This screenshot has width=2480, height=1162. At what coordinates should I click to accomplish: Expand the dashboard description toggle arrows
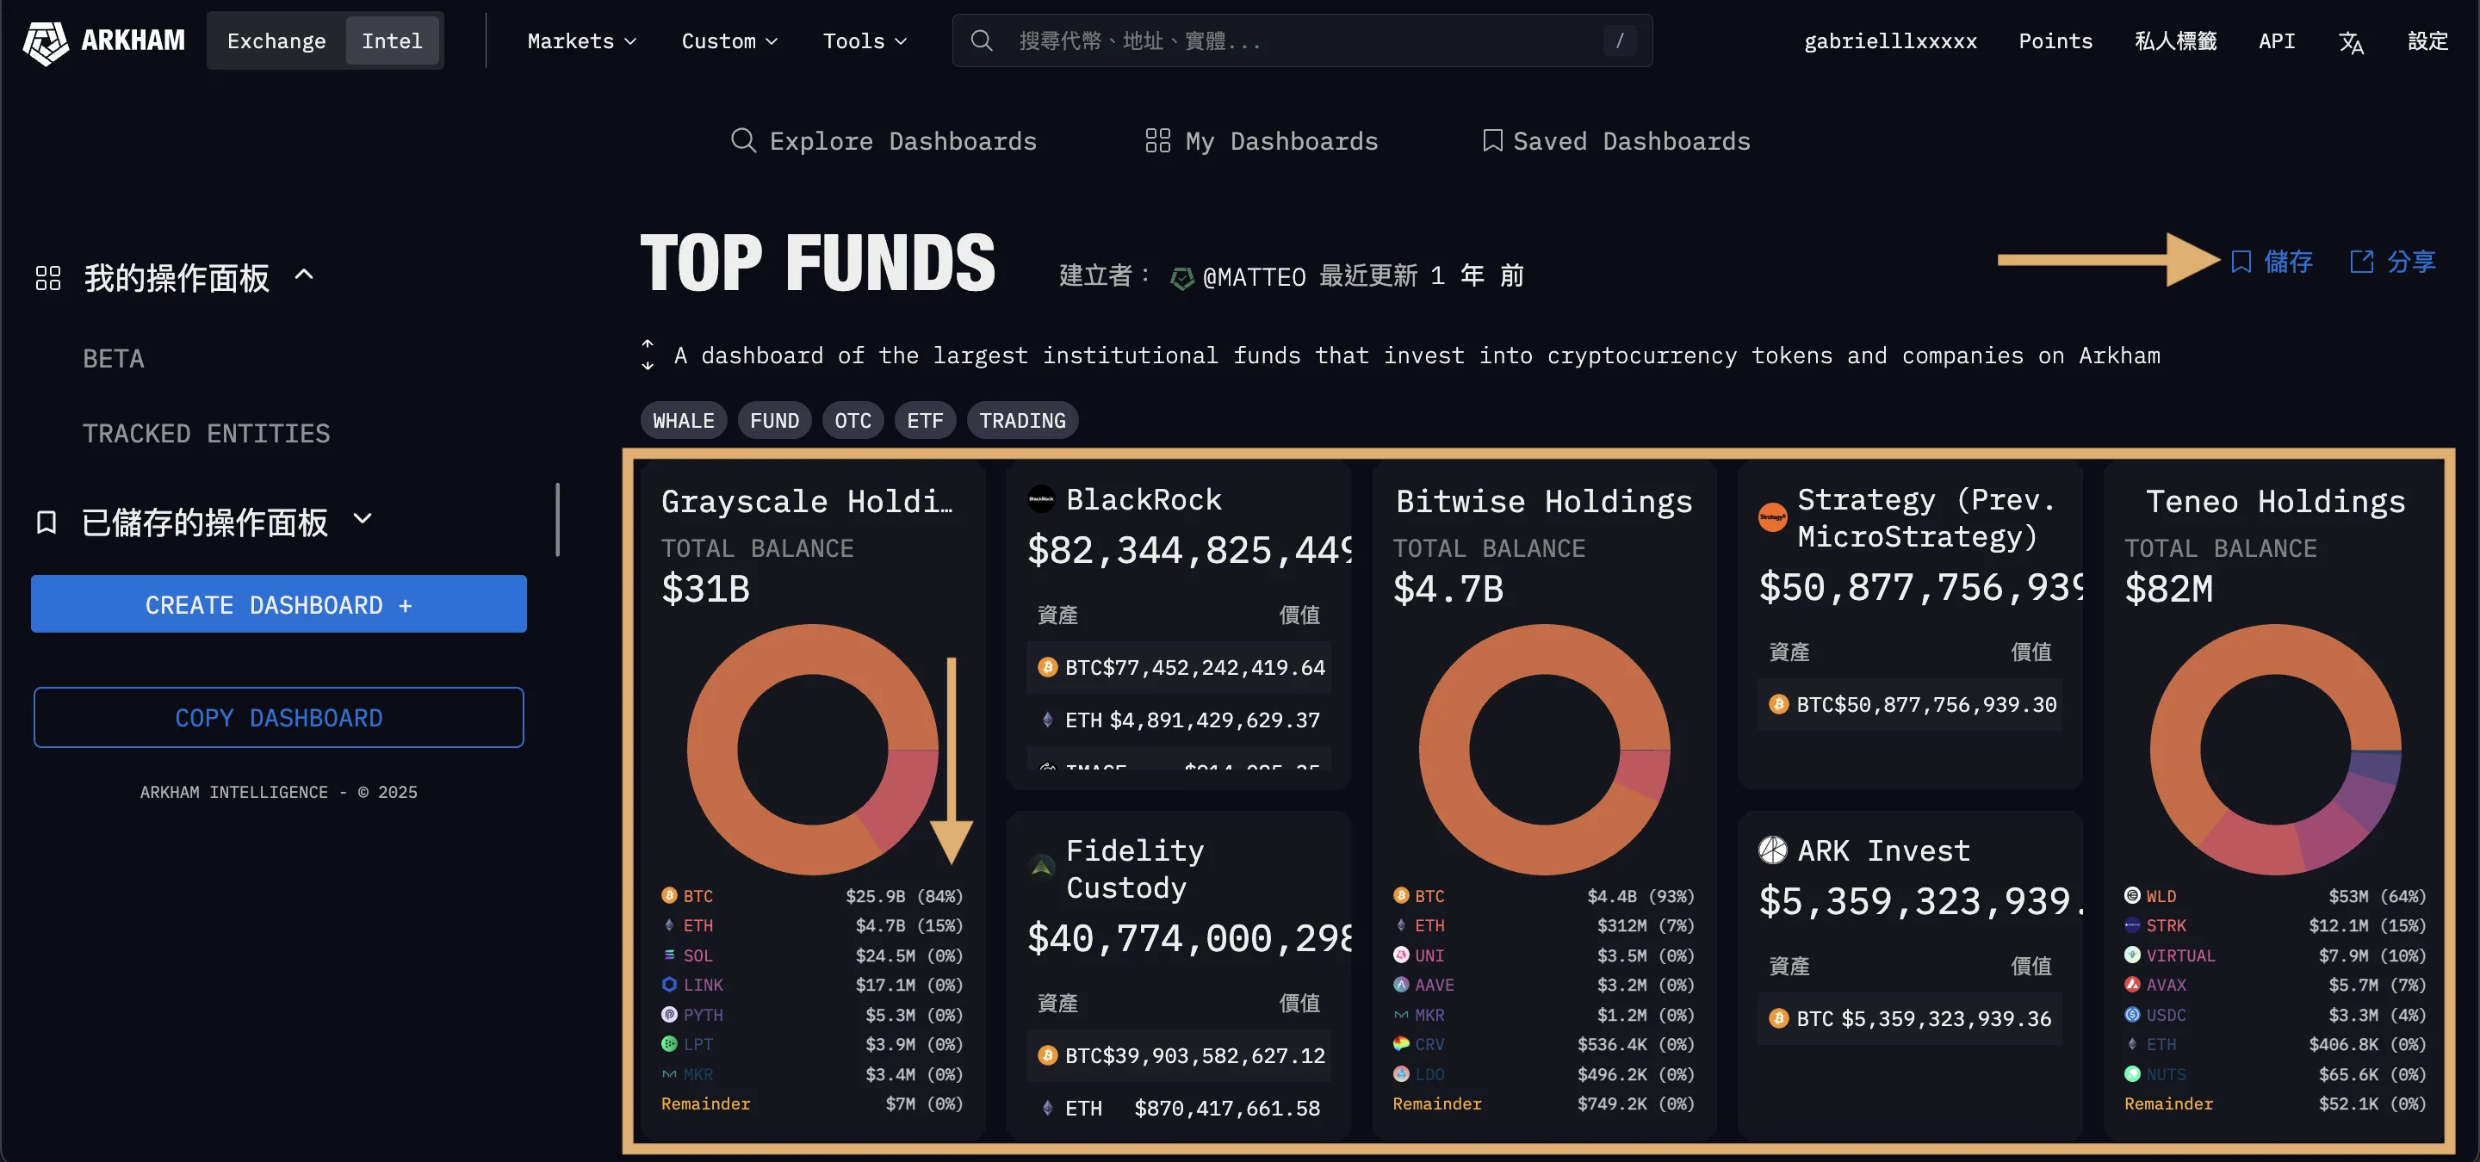pyautogui.click(x=647, y=355)
